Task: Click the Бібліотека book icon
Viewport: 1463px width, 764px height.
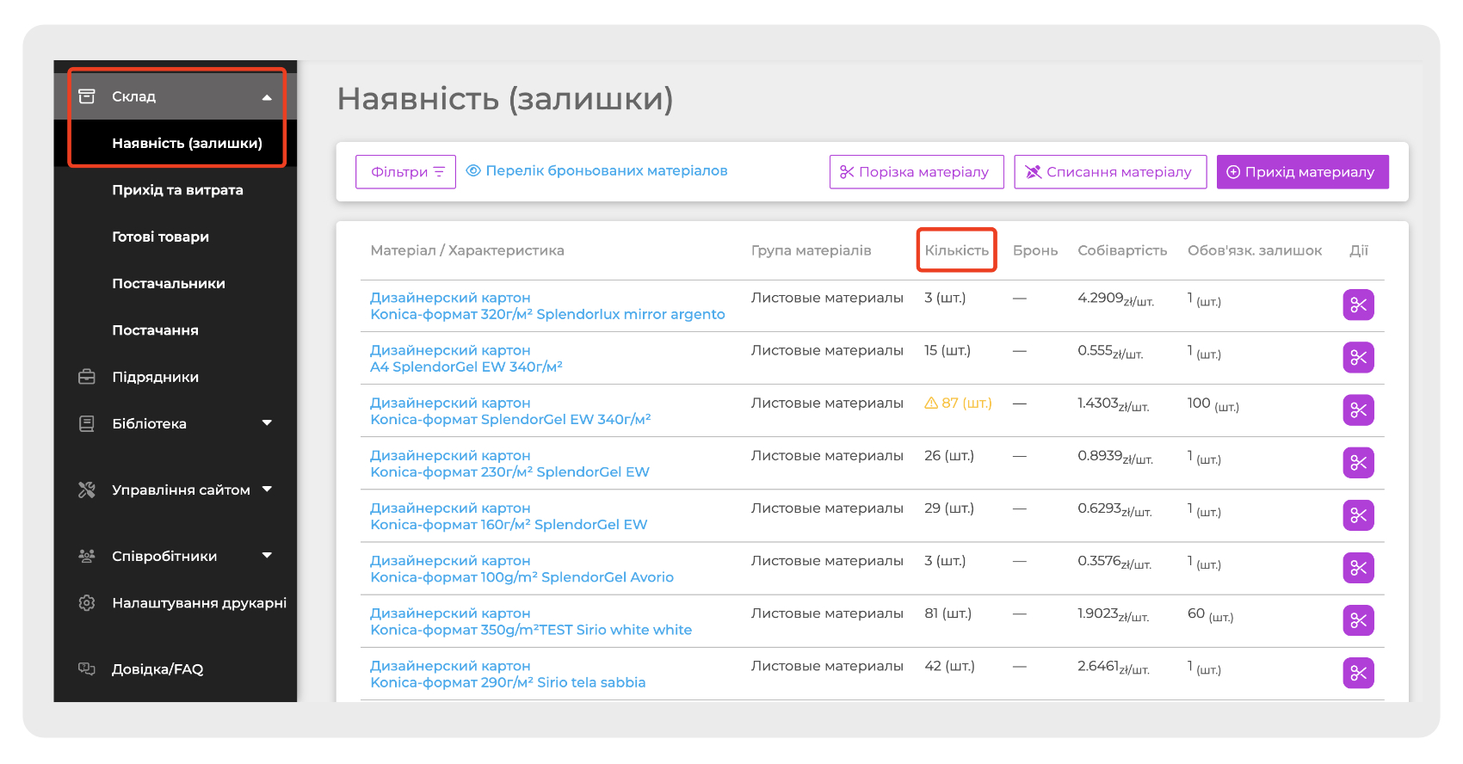Action: (87, 423)
